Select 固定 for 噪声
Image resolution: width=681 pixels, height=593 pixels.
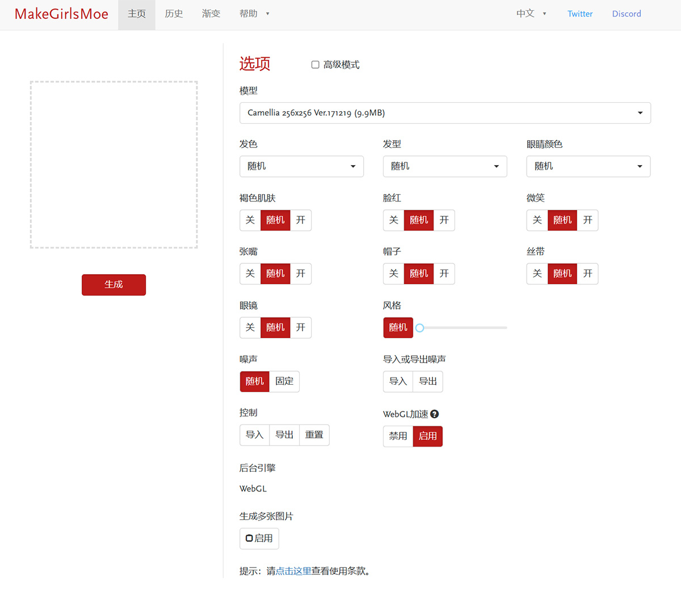tap(284, 381)
